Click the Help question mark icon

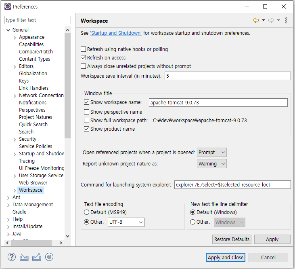pyautogui.click(x=12, y=257)
